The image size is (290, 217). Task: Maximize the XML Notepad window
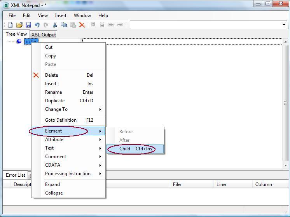(267, 4)
